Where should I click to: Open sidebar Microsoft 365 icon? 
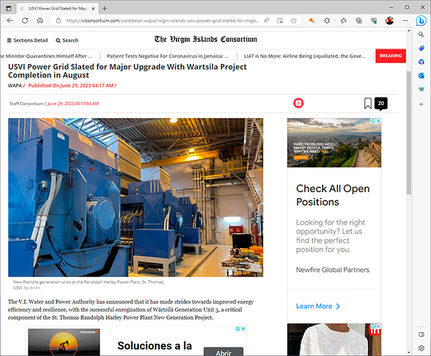(421, 62)
